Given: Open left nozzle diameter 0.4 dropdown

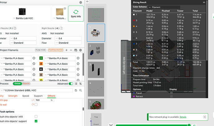Looking at the screenshot, I should click(23, 38).
